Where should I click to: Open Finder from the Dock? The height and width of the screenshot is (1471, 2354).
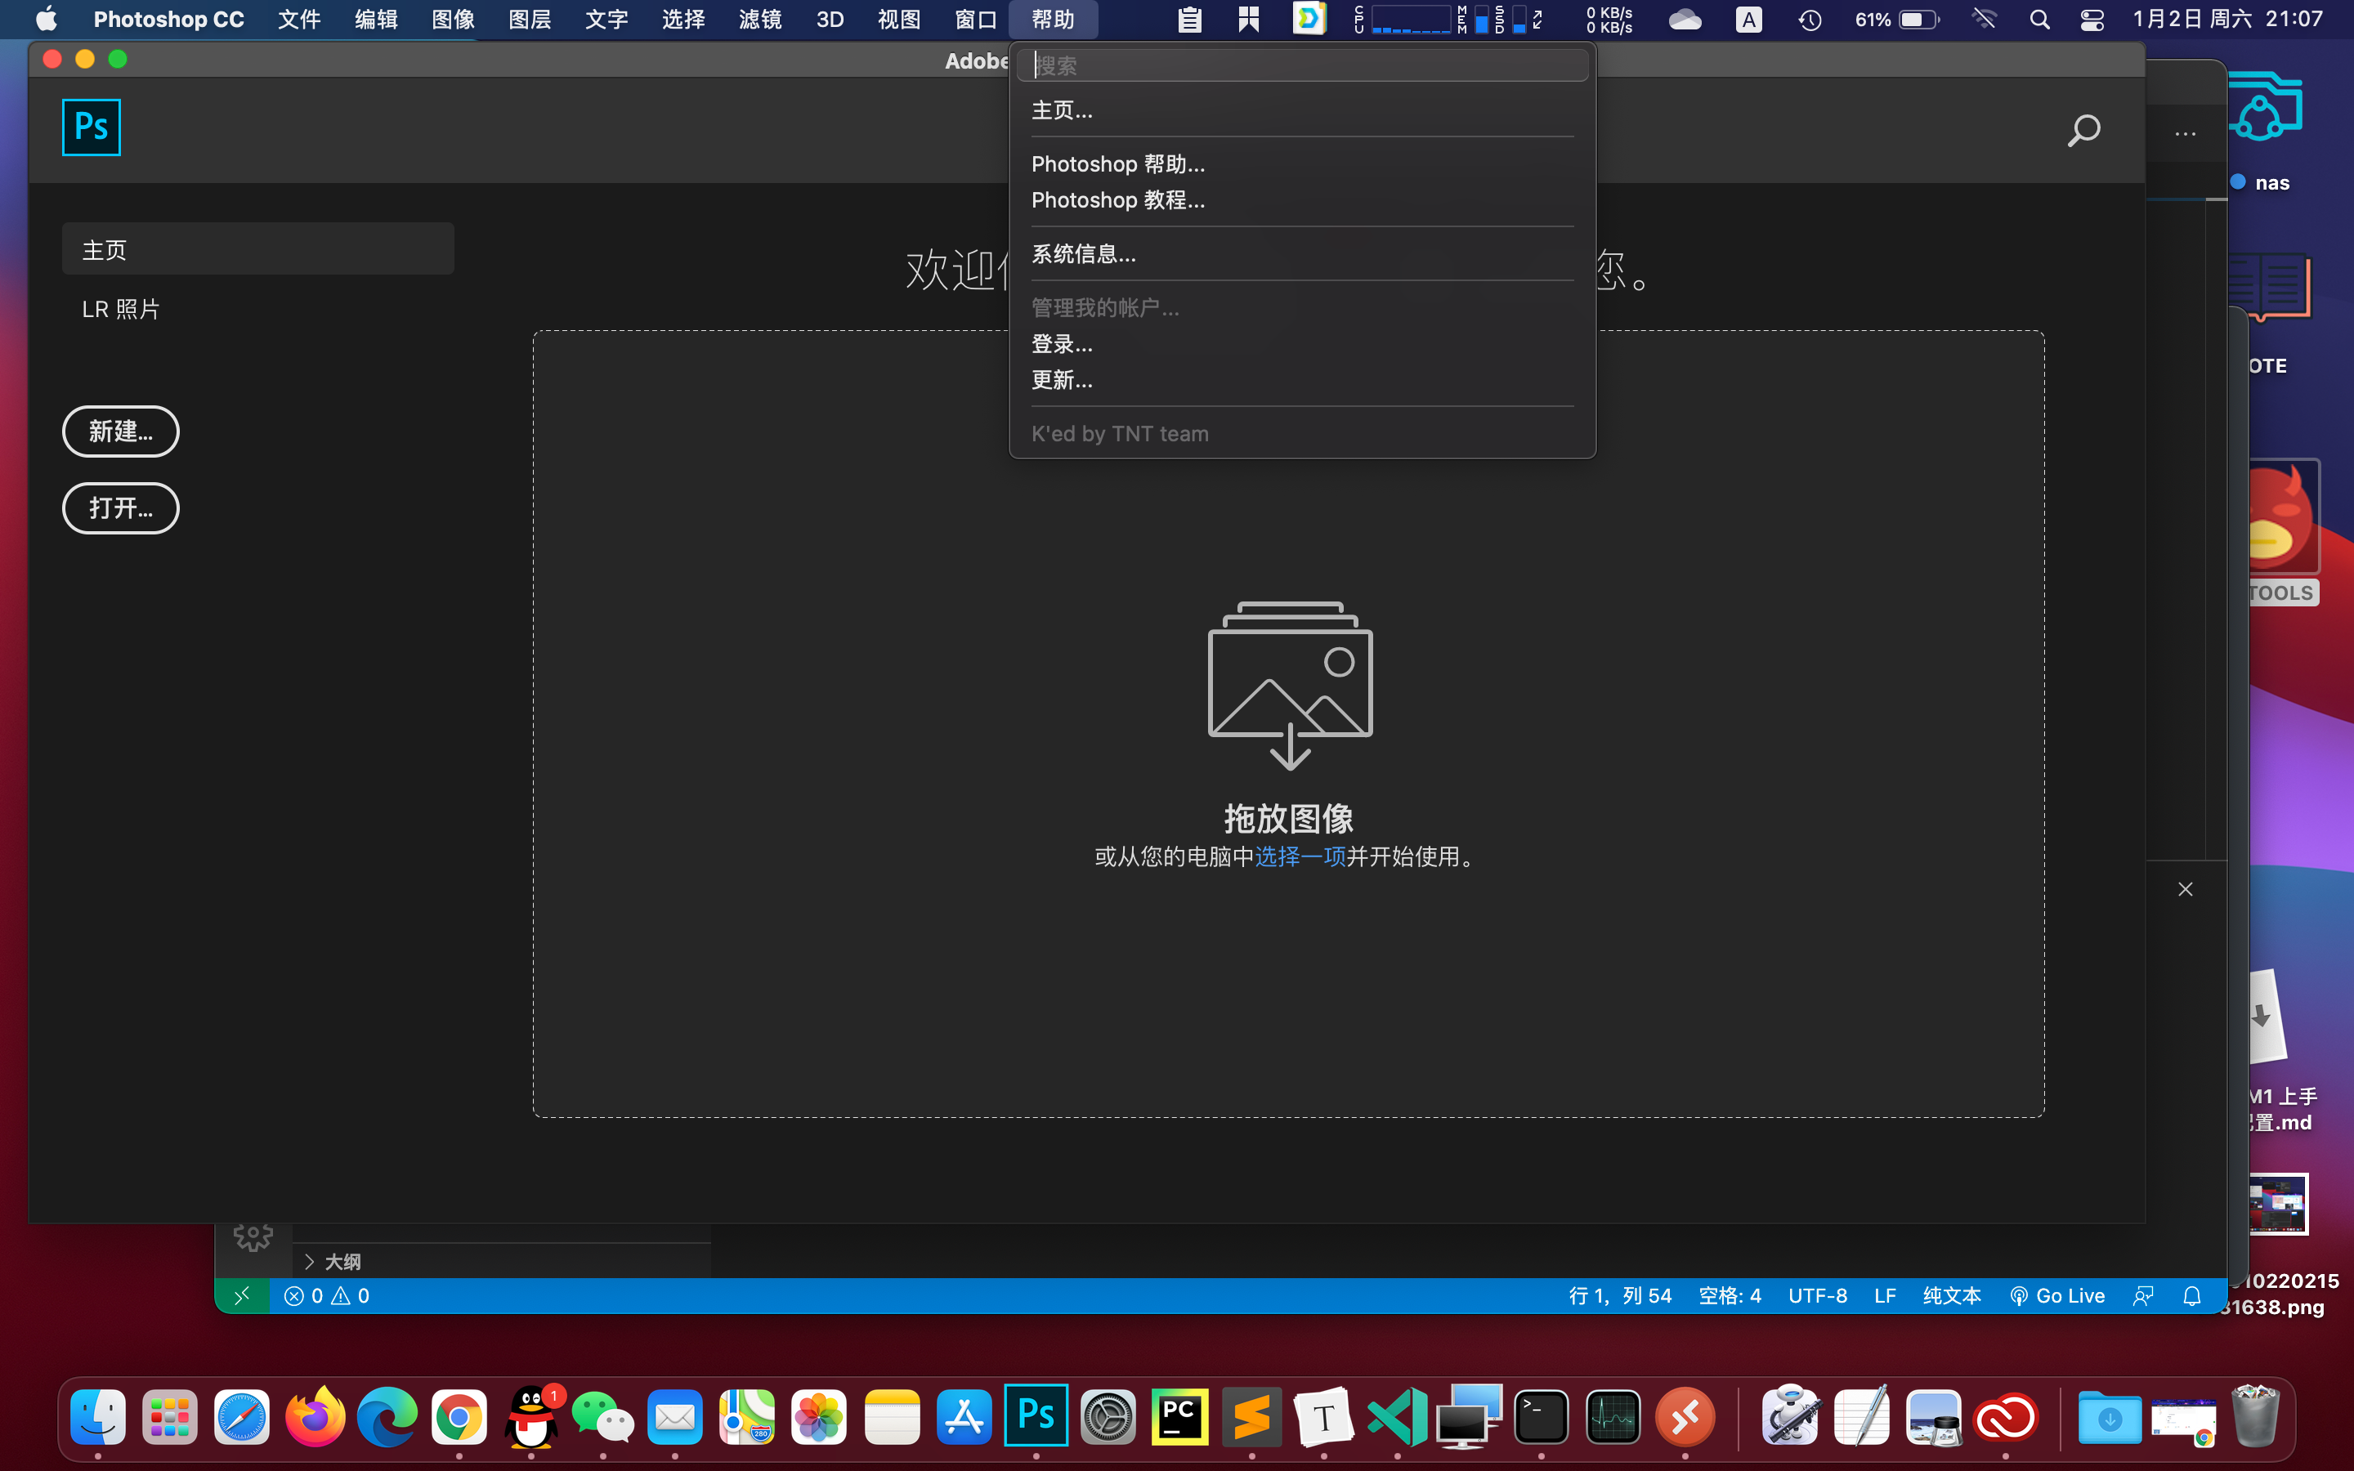click(x=98, y=1416)
